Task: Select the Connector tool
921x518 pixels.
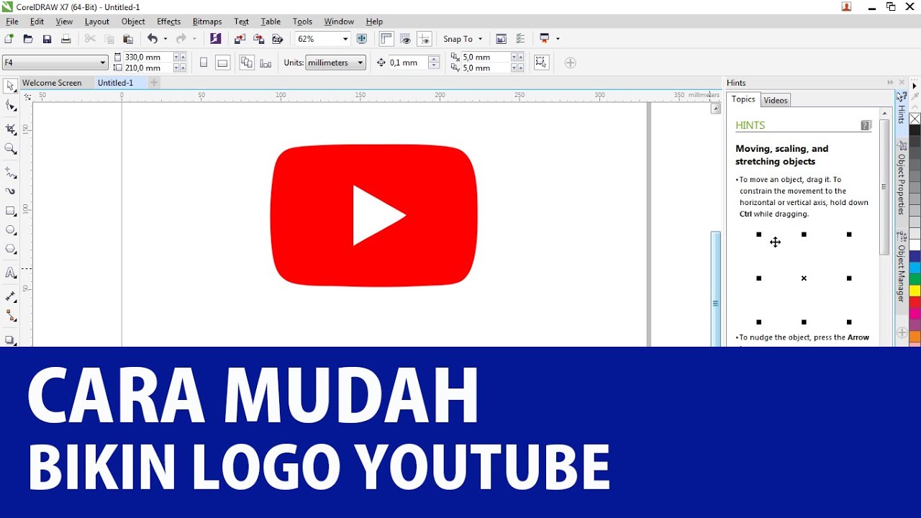Action: (10, 315)
